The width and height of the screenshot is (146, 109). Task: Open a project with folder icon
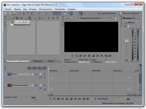tap(10, 13)
